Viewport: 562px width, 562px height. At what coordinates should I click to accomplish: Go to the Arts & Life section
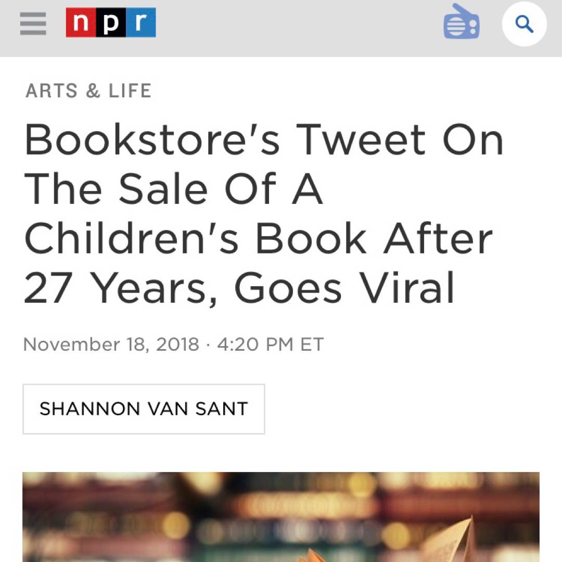[x=88, y=91]
